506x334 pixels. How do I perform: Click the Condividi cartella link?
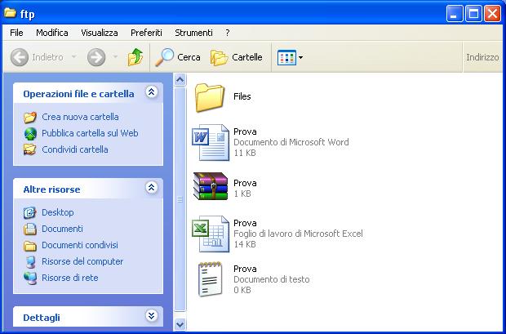coord(75,149)
